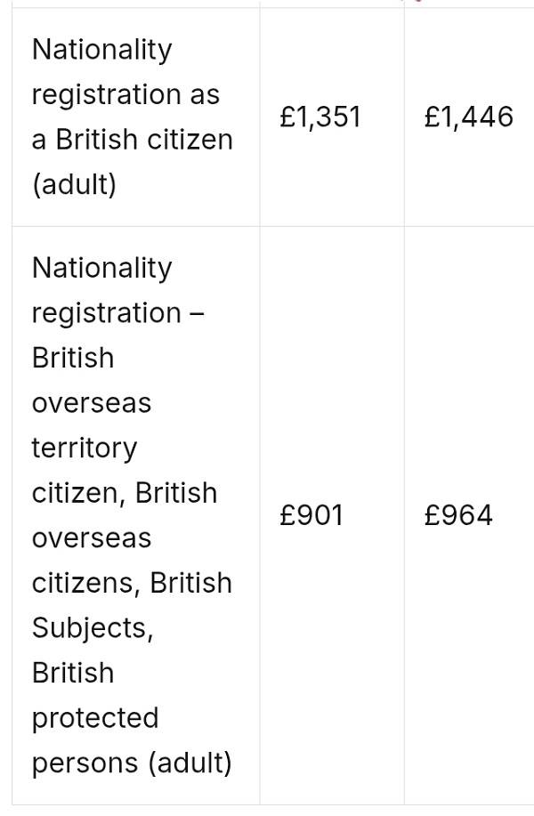The height and width of the screenshot is (816, 534).
Task: Select the 'registration as' text line
Action: (x=125, y=94)
